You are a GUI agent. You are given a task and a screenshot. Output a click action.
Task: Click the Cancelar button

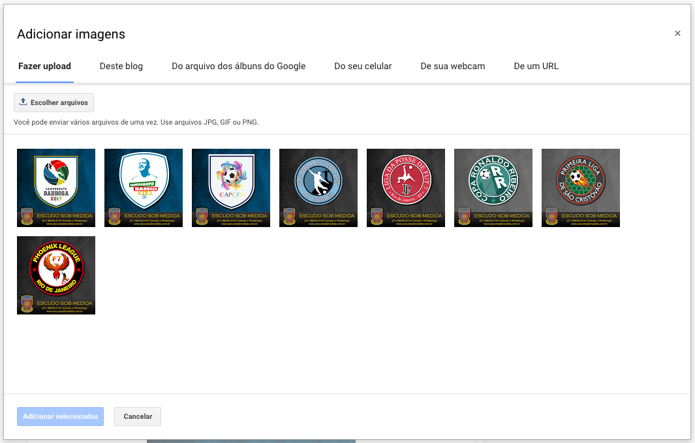[x=138, y=416]
